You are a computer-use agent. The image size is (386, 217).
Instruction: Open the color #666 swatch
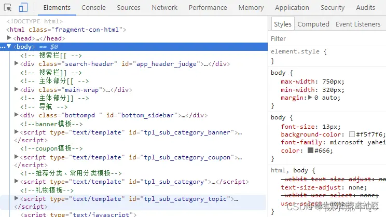tap(310, 150)
